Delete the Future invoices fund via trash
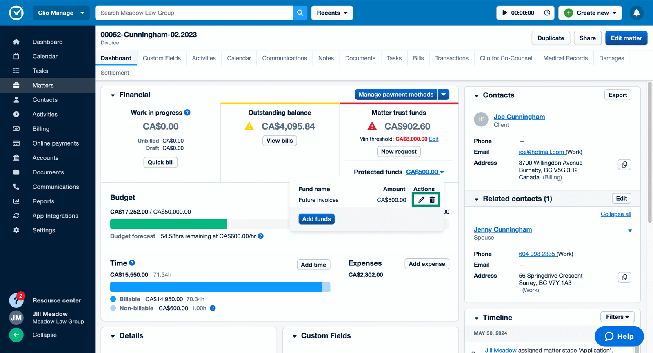 432,200
